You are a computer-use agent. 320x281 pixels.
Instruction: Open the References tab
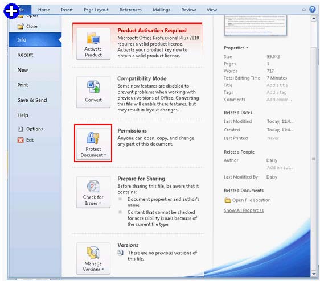coord(130,10)
